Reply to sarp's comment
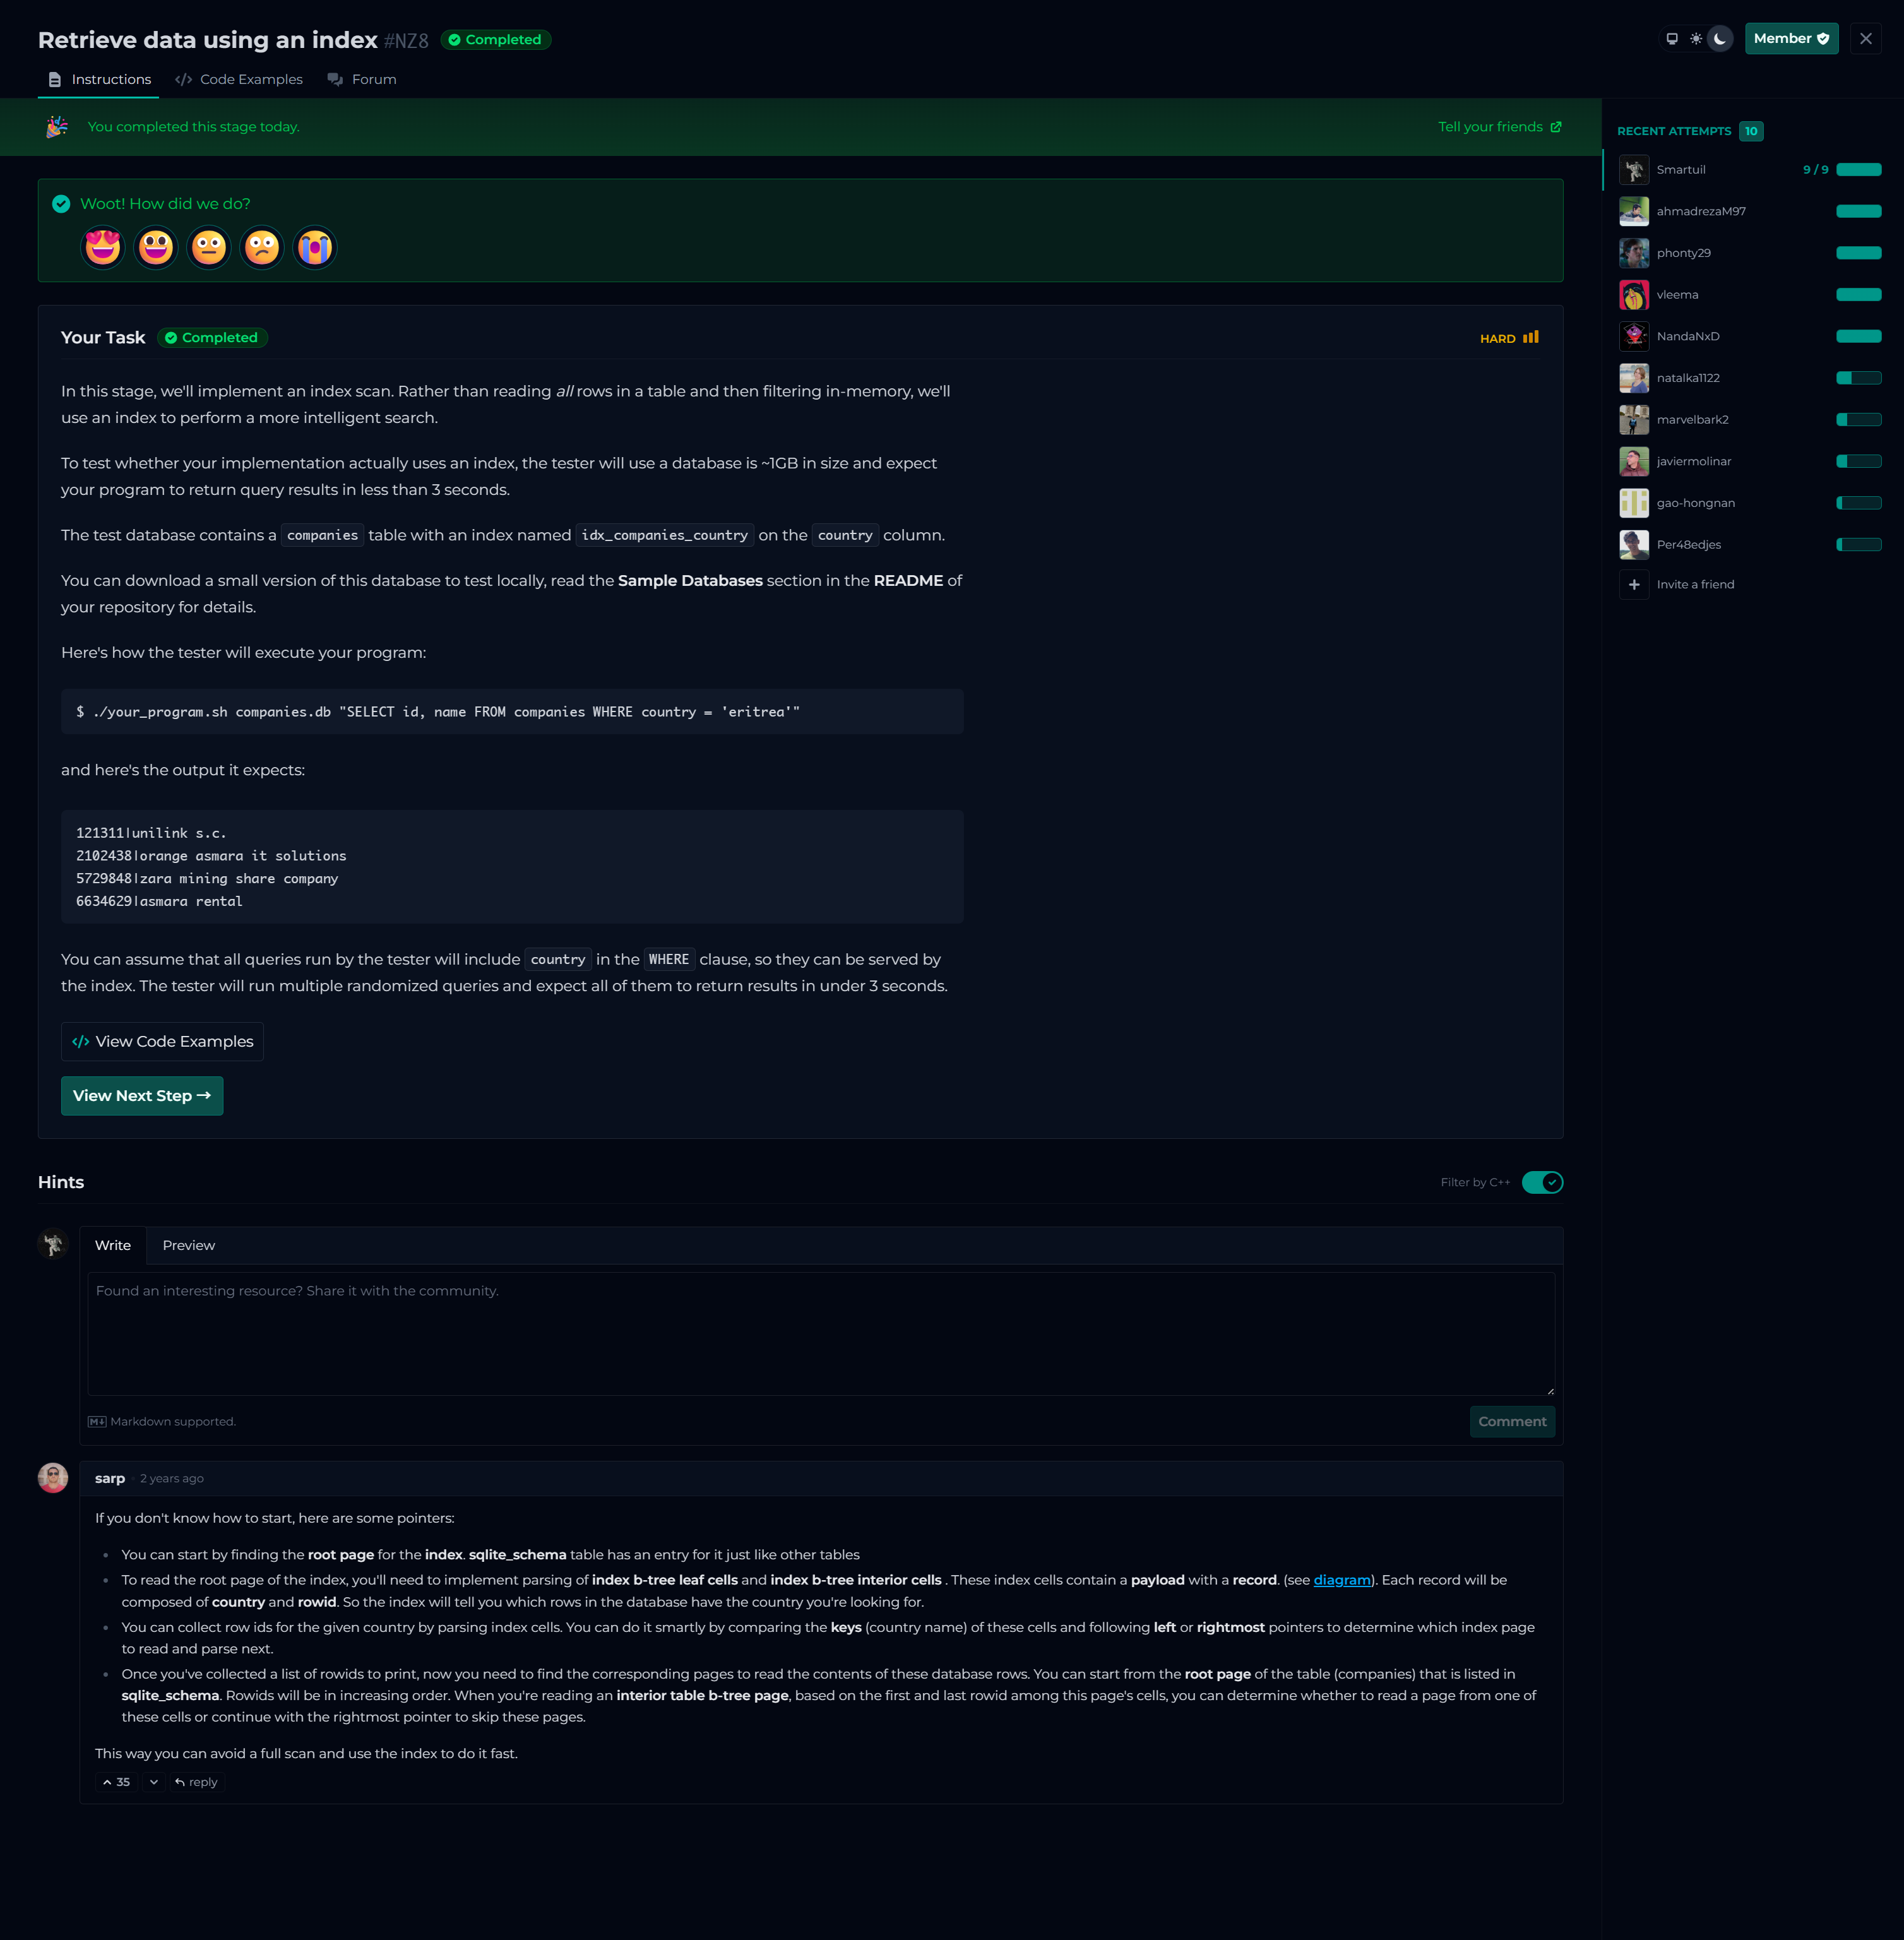The image size is (1904, 1940). point(196,1782)
